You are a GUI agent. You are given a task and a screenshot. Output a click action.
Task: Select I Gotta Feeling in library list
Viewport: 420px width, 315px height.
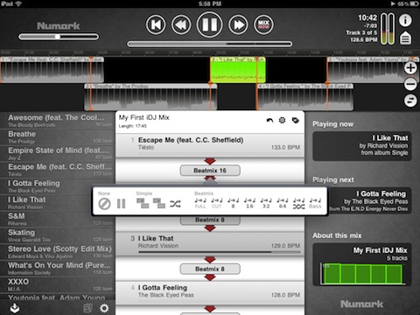(x=58, y=186)
